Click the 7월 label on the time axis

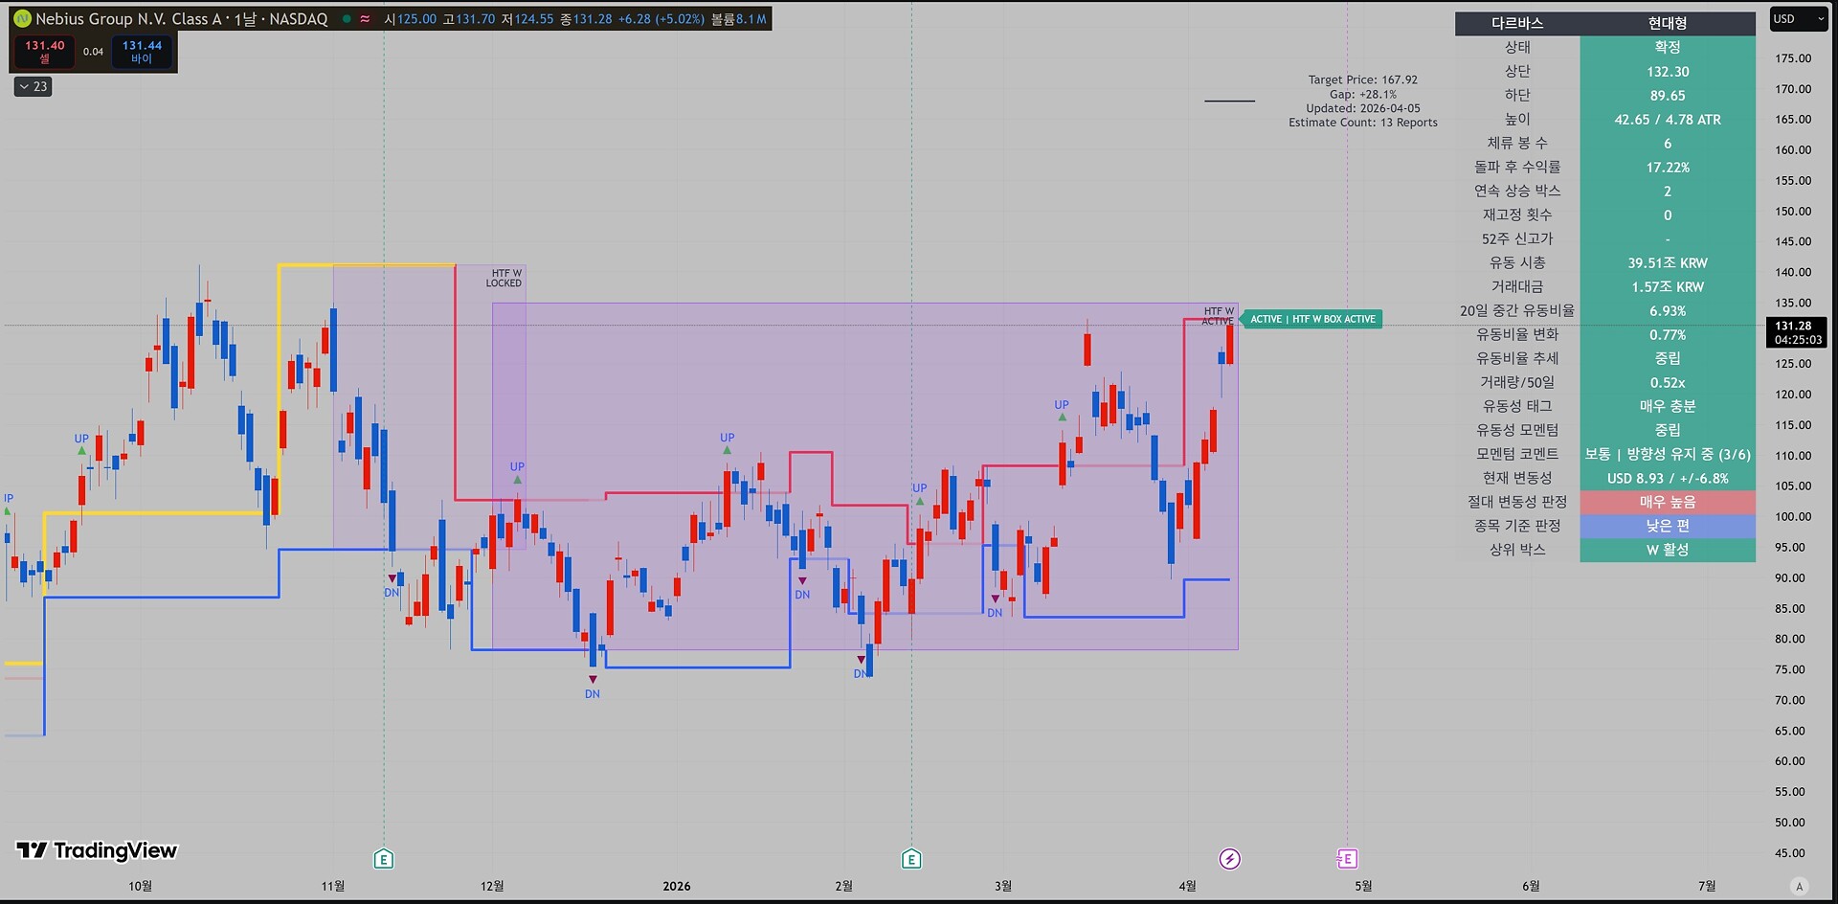coord(1707,887)
